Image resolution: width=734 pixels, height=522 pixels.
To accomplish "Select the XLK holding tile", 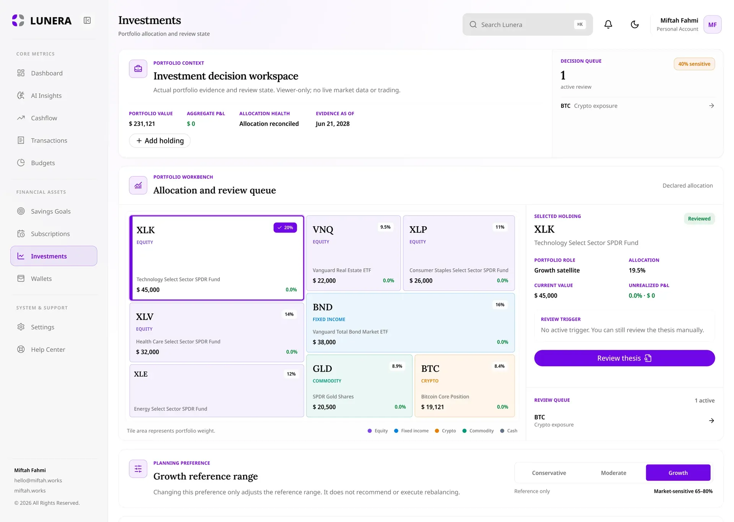I will 217,258.
